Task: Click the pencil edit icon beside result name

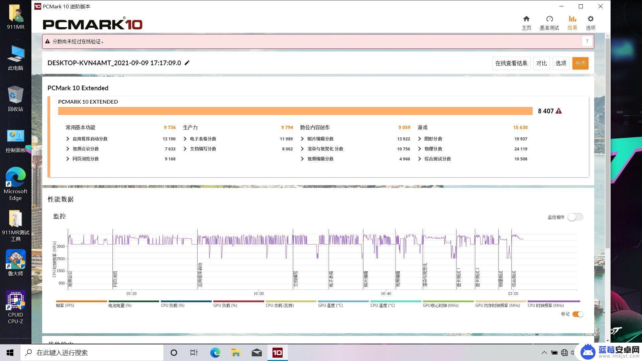Action: [187, 63]
